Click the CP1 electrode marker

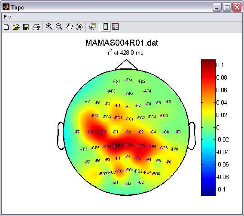point(115,146)
